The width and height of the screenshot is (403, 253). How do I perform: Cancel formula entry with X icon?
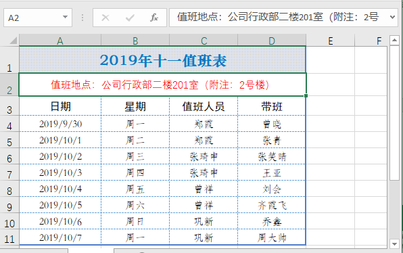(x=105, y=18)
